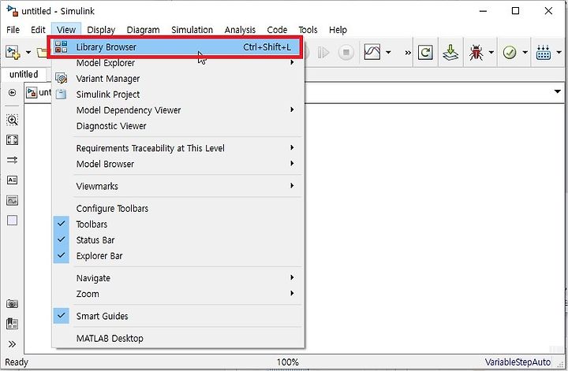Toggle the Status Bar checked item

point(178,240)
